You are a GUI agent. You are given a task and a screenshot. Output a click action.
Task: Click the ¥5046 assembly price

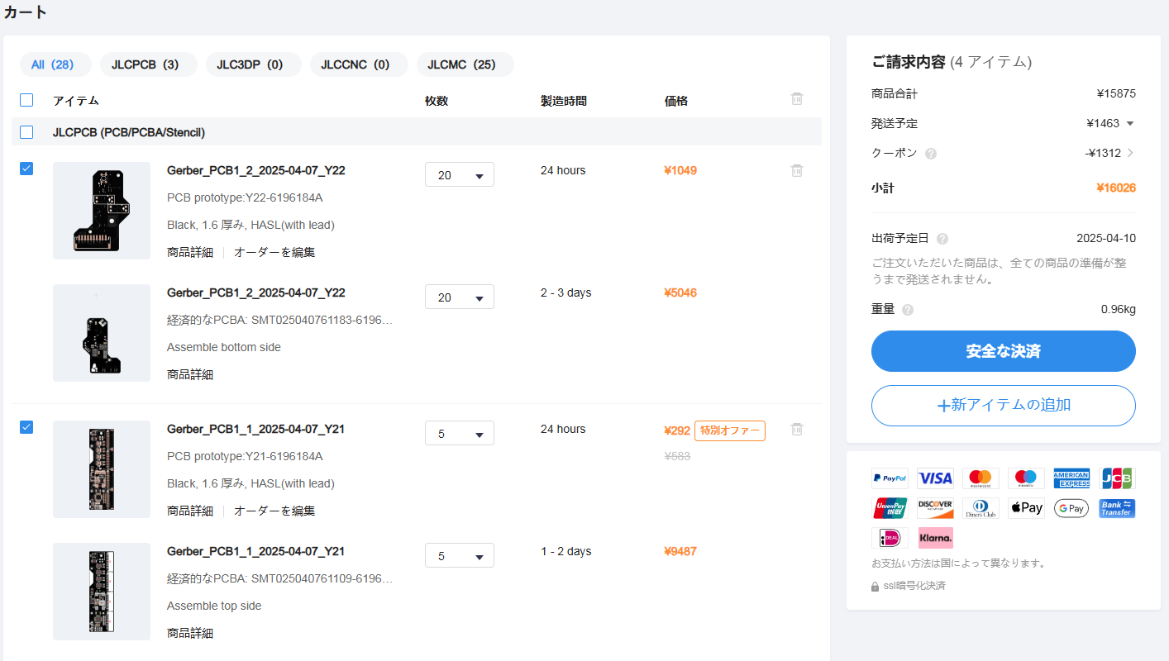(x=680, y=293)
